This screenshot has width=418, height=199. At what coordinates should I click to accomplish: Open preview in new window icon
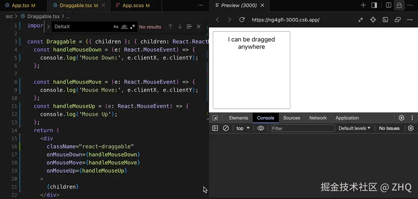[398, 20]
